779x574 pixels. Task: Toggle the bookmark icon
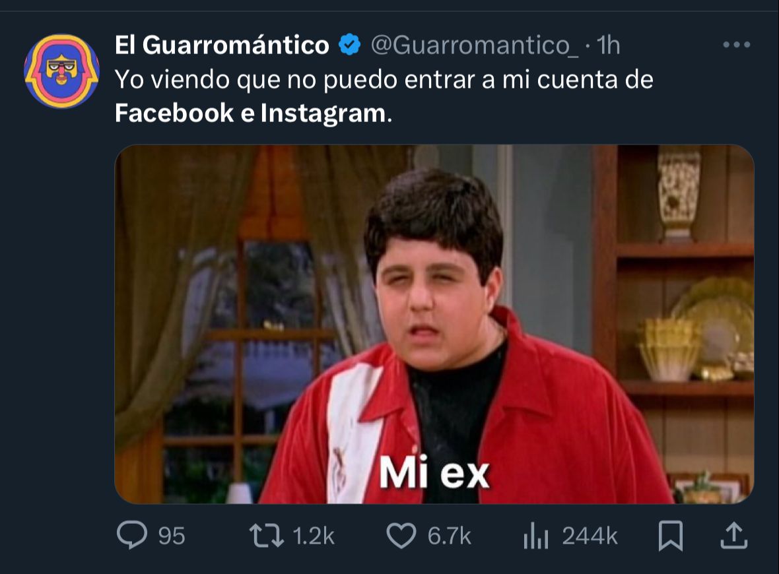pos(671,536)
